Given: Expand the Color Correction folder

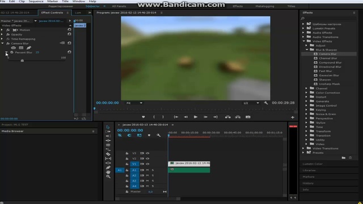Looking at the screenshot, I should click(306, 93).
